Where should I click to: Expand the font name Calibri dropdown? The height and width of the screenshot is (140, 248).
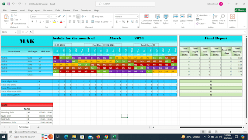click(48, 16)
